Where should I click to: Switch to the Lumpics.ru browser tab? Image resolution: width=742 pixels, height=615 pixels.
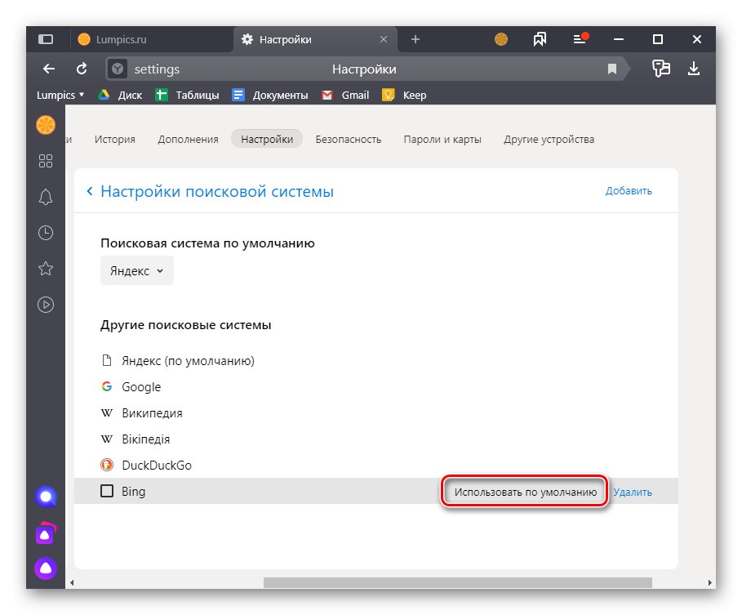click(122, 39)
